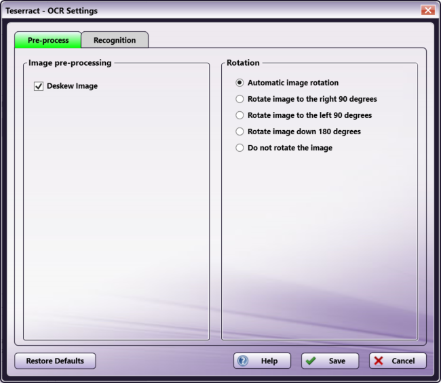Viewport: 441px width, 383px height.
Task: Select Do not rotate the image
Action: click(x=239, y=148)
